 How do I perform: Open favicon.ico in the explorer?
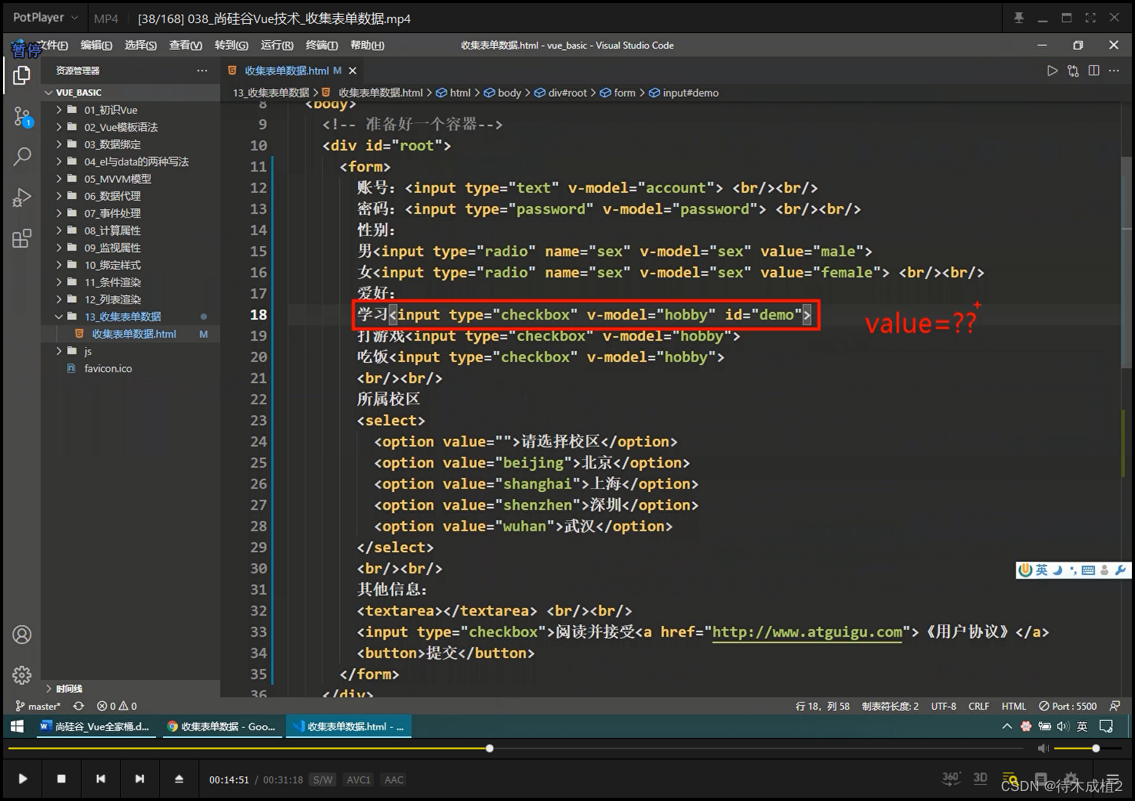[131, 368]
